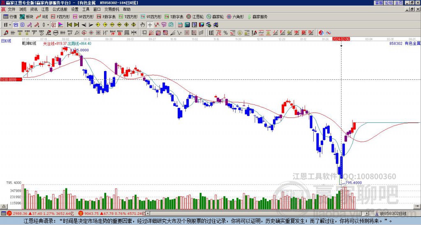Select the red pencil drawing tool
421x225 pixels.
point(6,33)
